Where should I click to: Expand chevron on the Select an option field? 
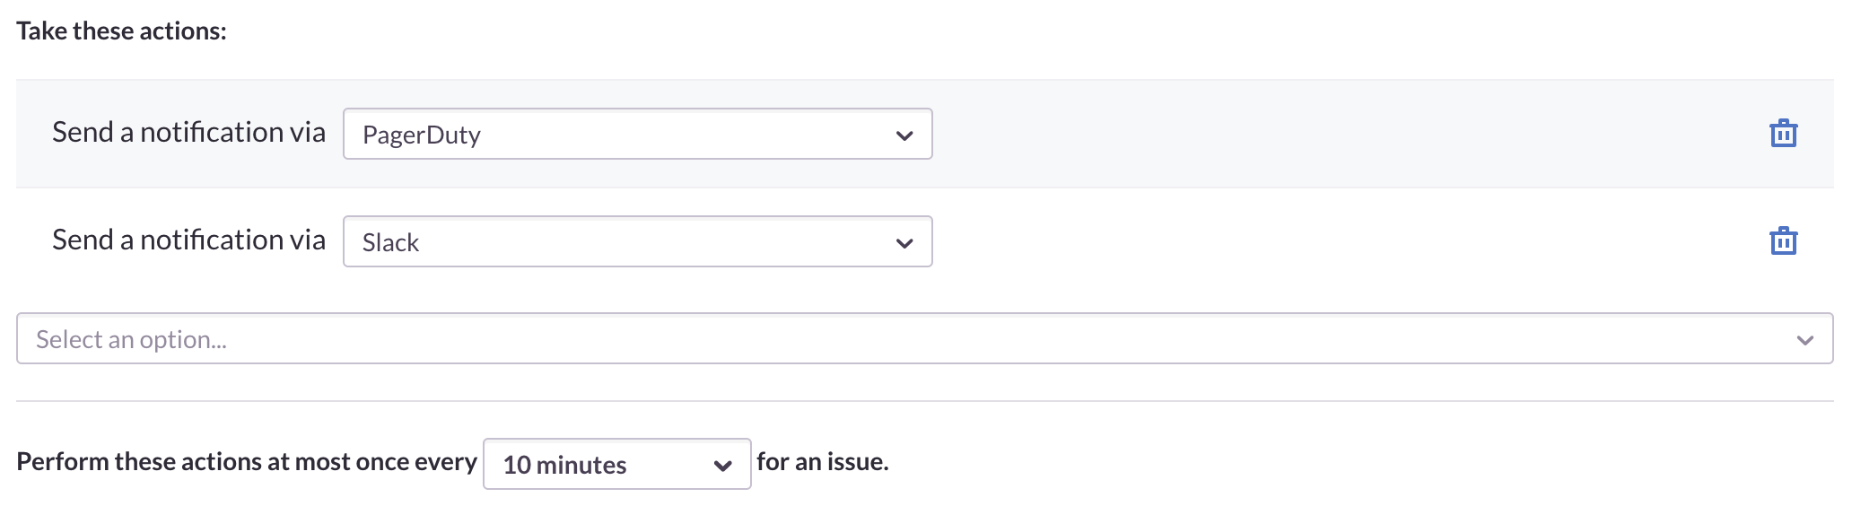[x=1805, y=340]
